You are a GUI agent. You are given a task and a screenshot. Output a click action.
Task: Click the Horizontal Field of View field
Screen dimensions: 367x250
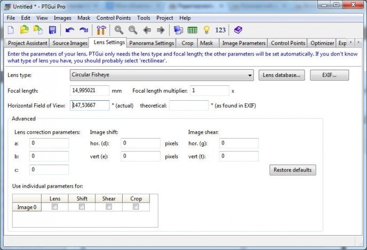click(90, 105)
